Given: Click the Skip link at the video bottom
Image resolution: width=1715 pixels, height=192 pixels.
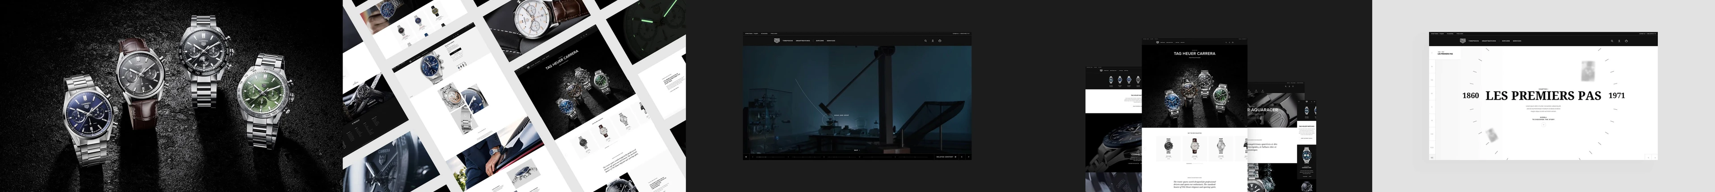Looking at the screenshot, I should click(856, 150).
